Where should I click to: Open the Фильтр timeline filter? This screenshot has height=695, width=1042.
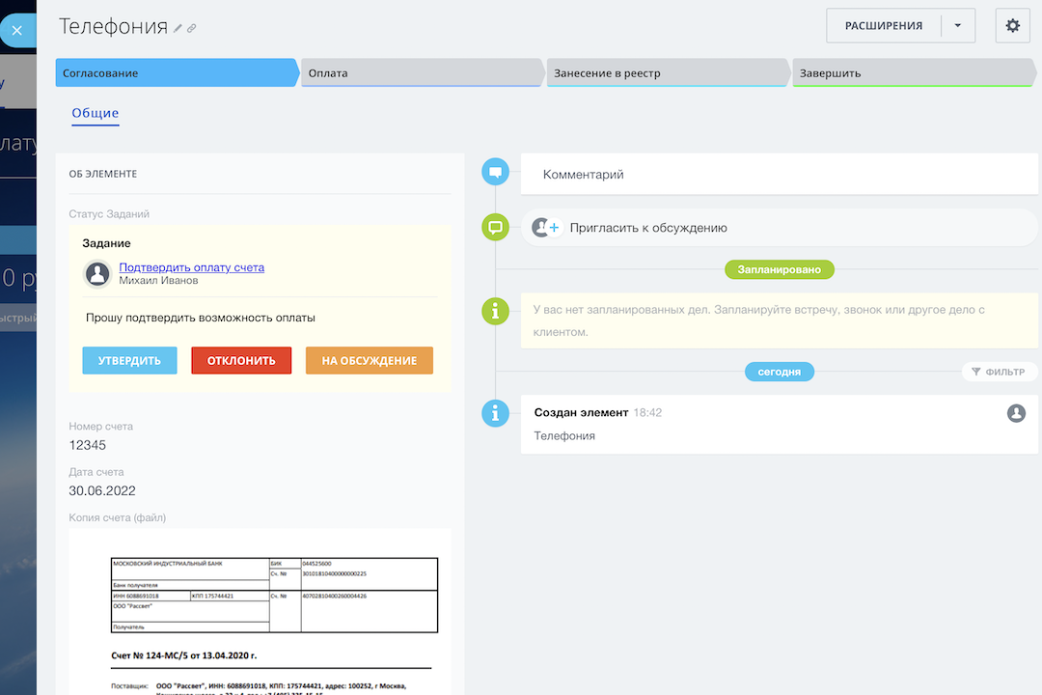tap(999, 372)
